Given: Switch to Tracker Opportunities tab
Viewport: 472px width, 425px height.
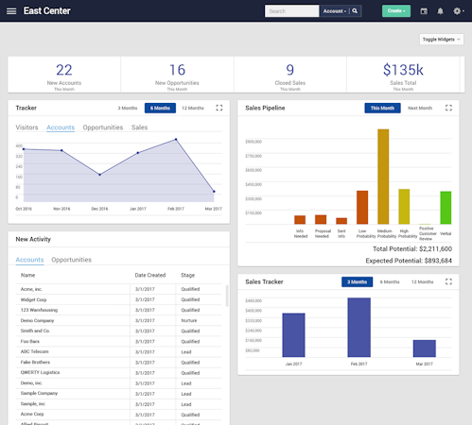Looking at the screenshot, I should [x=103, y=127].
